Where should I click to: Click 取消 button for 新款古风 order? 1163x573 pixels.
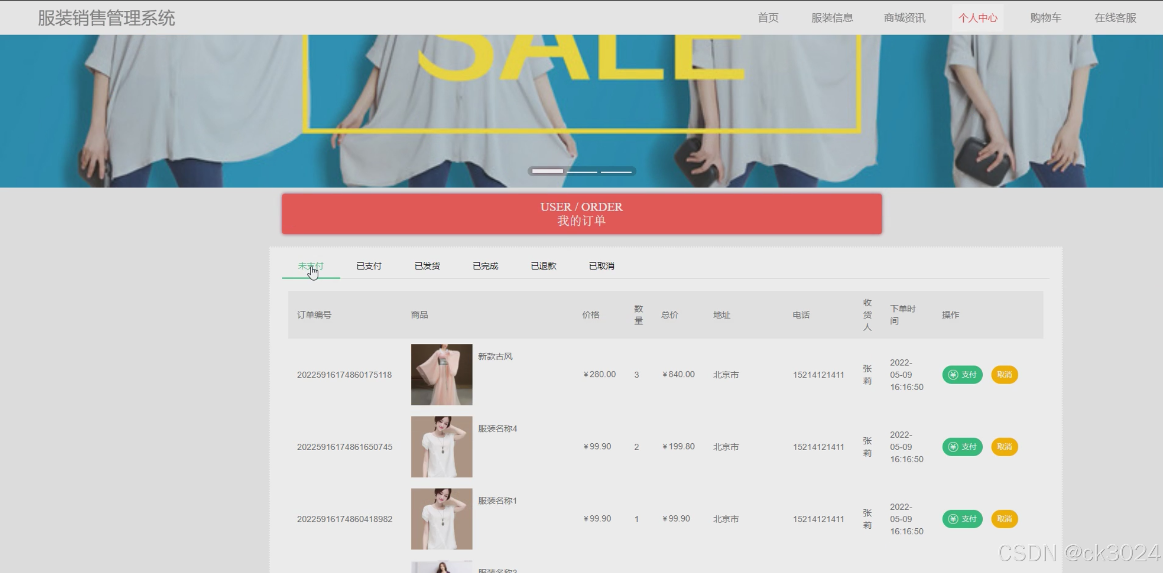click(1004, 375)
